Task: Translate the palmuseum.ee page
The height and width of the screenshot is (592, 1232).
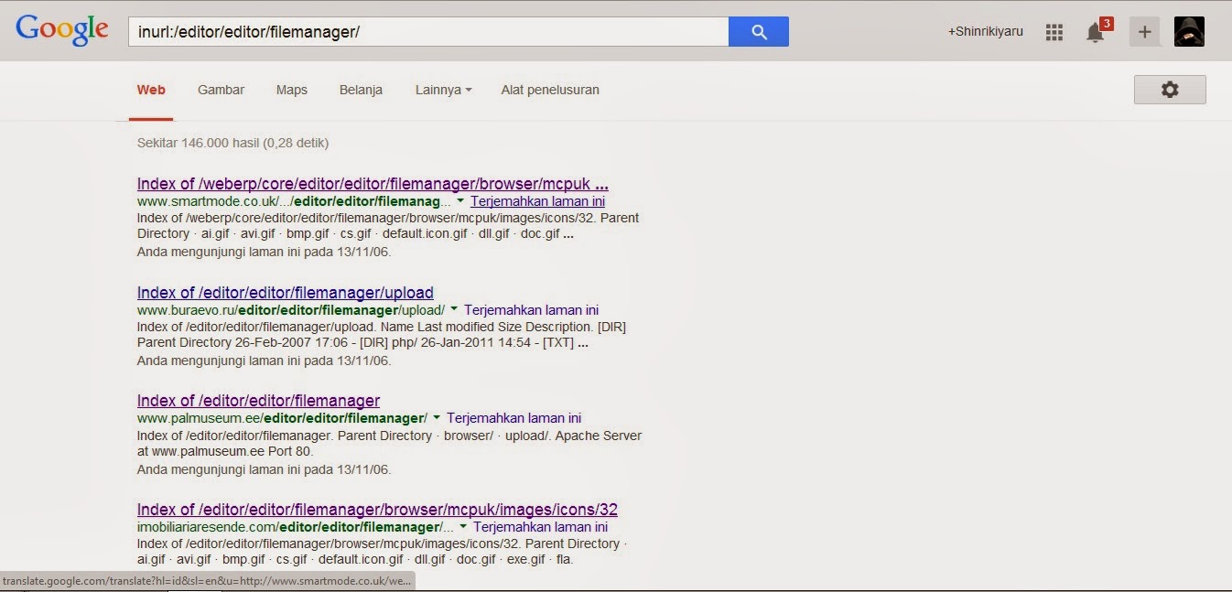Action: click(513, 418)
